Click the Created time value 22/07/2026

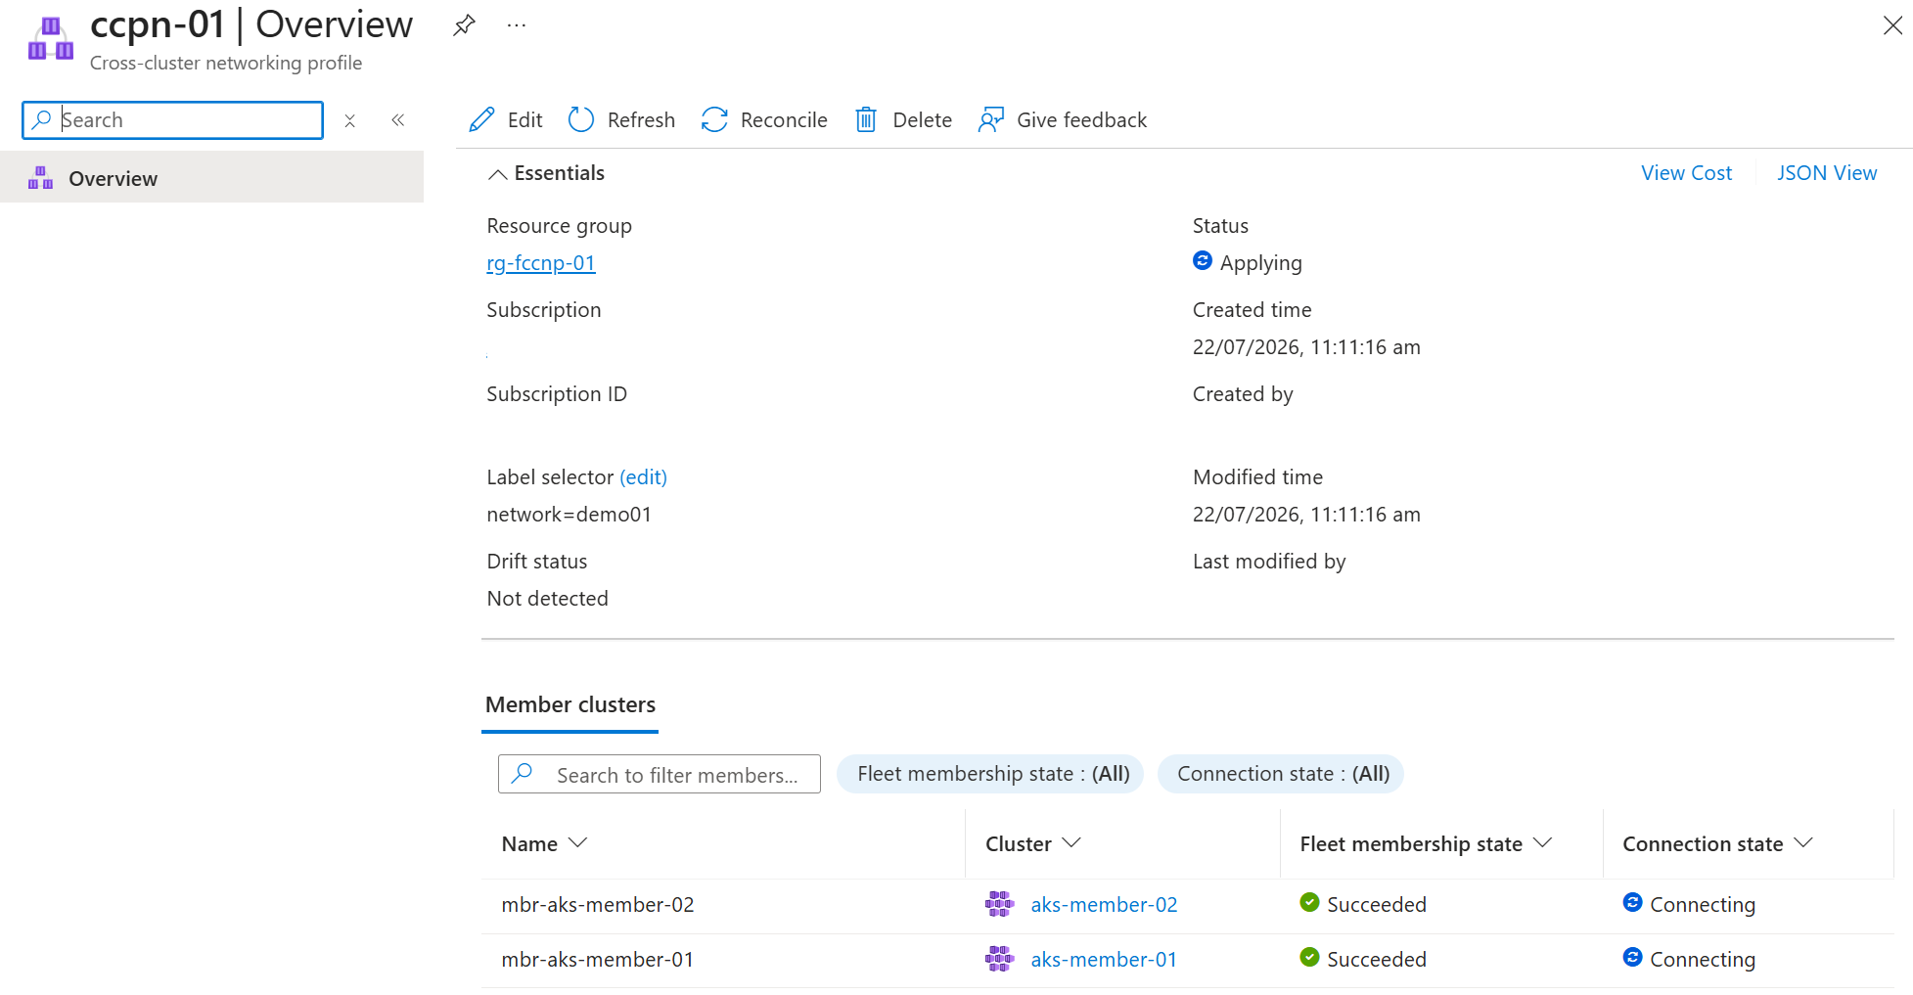point(1306,347)
